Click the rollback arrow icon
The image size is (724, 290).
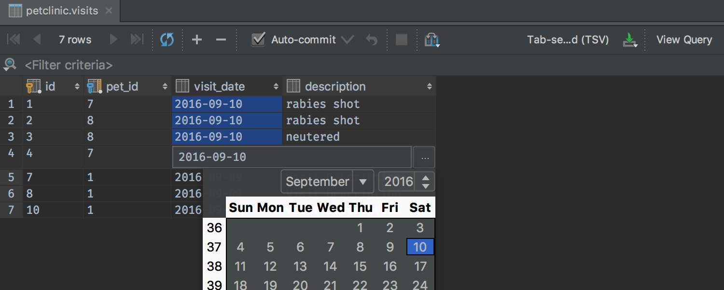tap(372, 40)
